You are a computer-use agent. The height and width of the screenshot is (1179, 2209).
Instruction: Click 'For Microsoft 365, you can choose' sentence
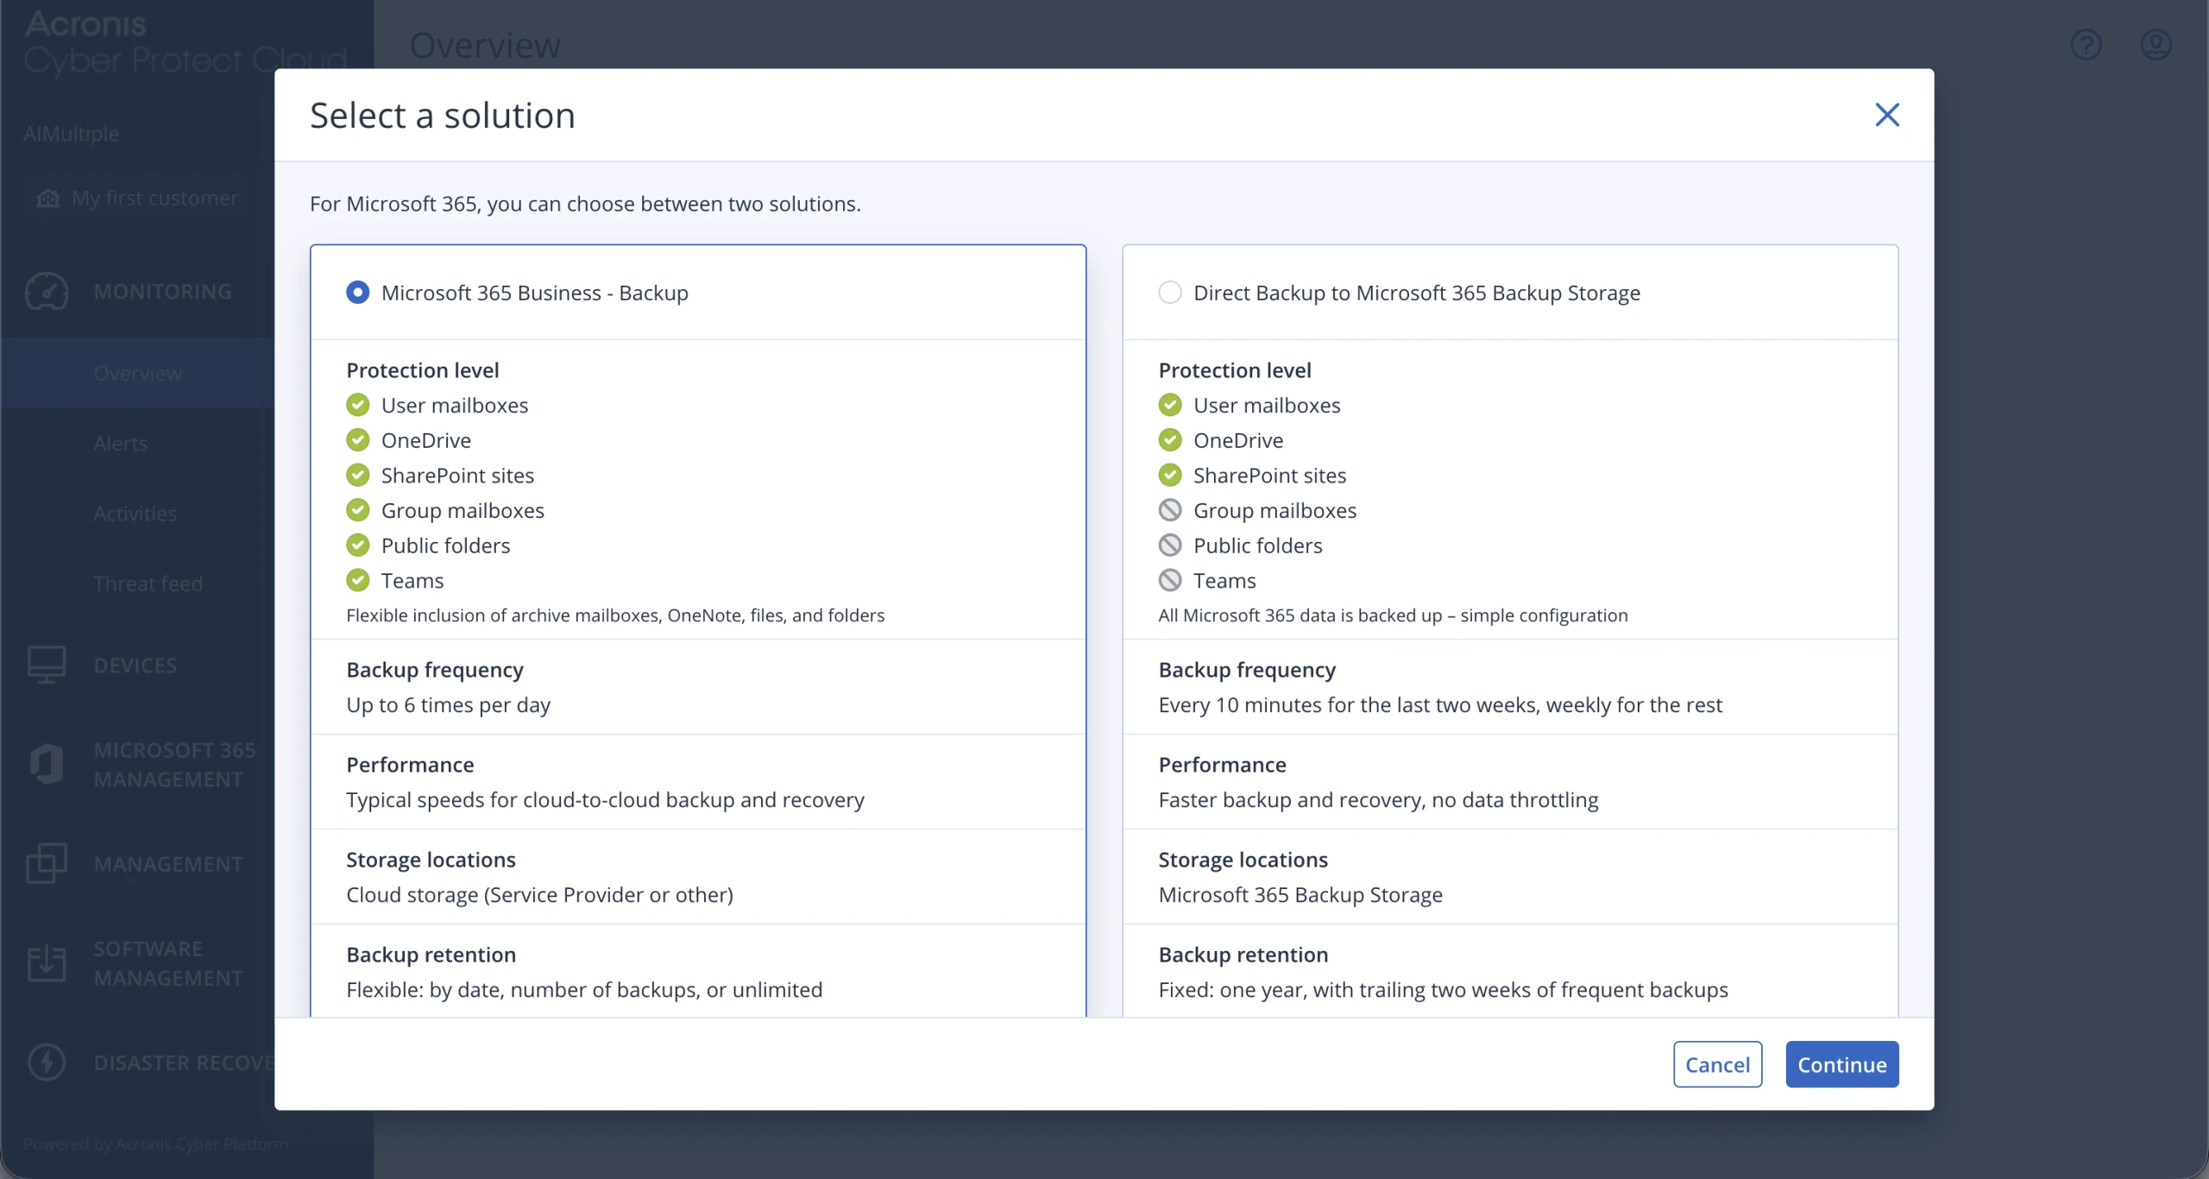pos(585,204)
